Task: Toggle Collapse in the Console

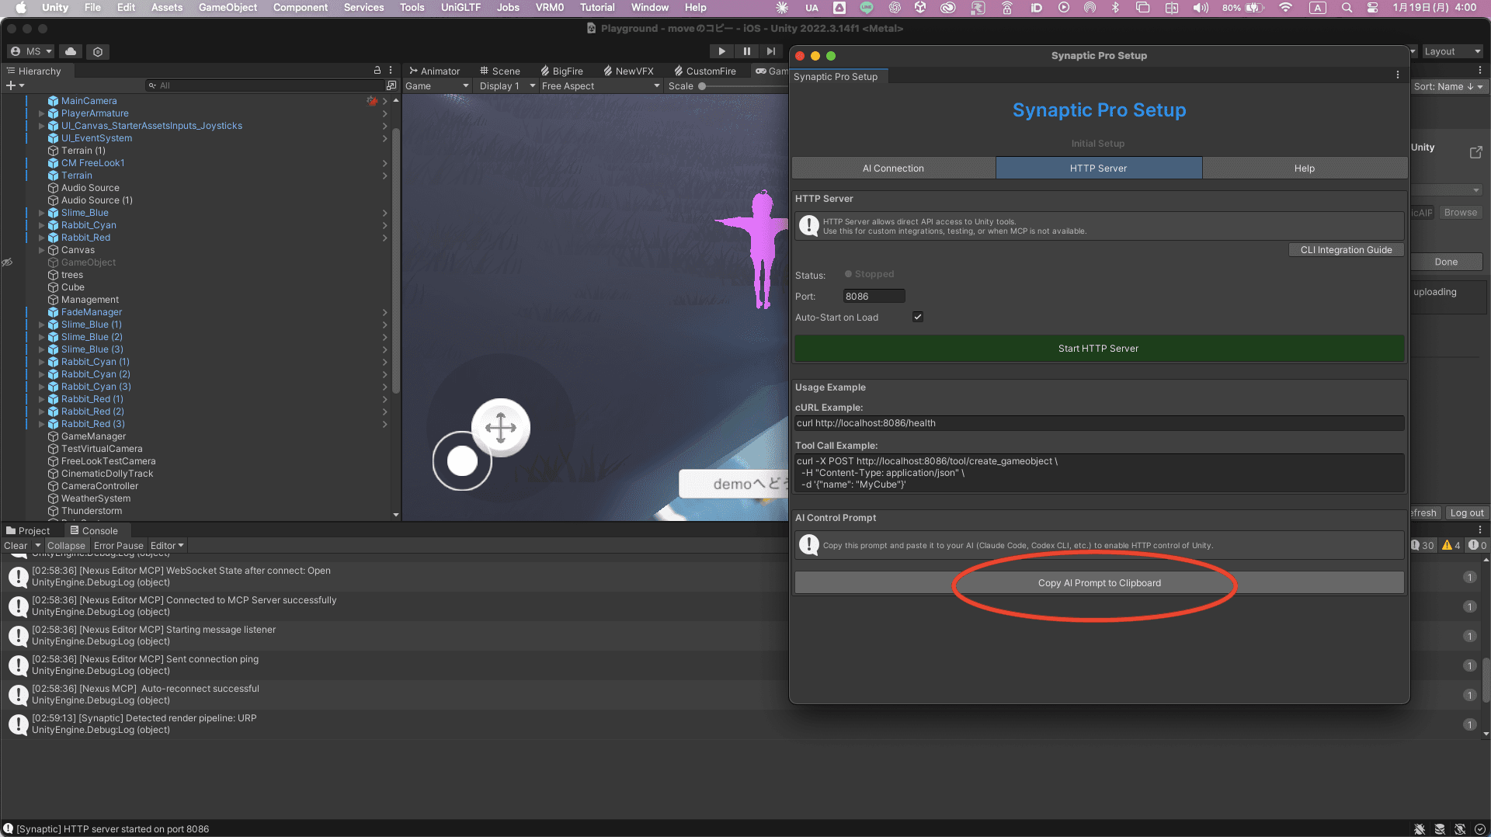Action: pos(66,545)
